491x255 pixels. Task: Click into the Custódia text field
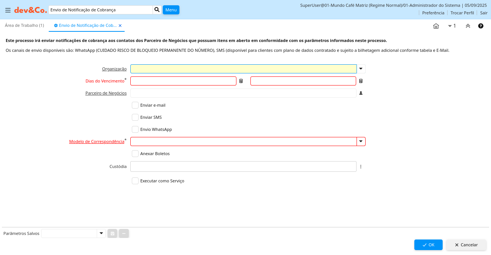(x=243, y=166)
